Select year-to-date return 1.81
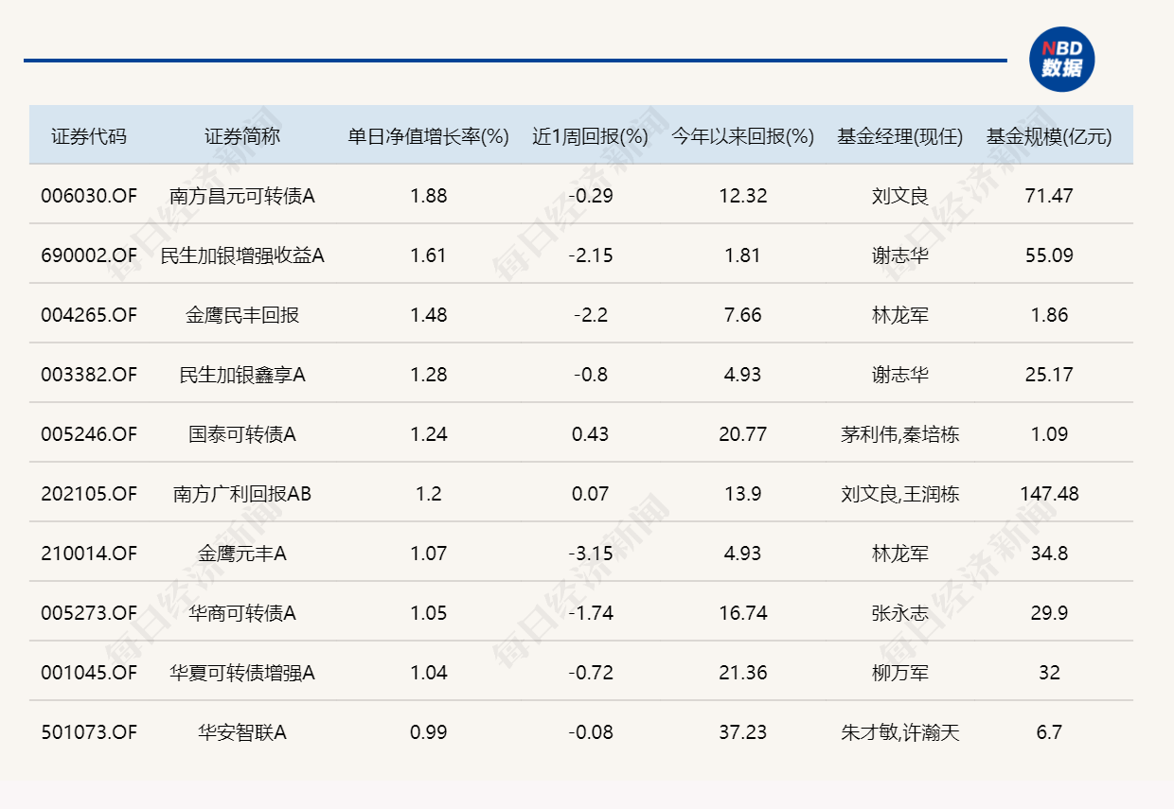The height and width of the screenshot is (809, 1174). click(x=743, y=255)
